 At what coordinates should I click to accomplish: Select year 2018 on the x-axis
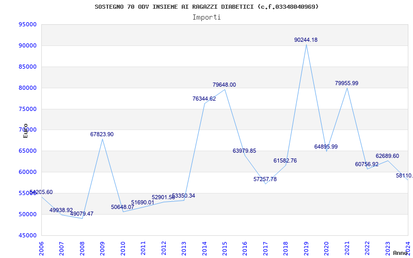click(x=285, y=248)
